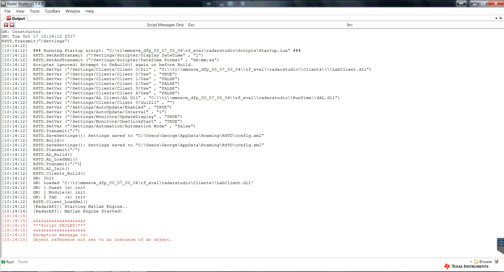Click the 'GM: 2 Tab (s) init' line
Viewport: 504px width, 272px height.
point(59,197)
